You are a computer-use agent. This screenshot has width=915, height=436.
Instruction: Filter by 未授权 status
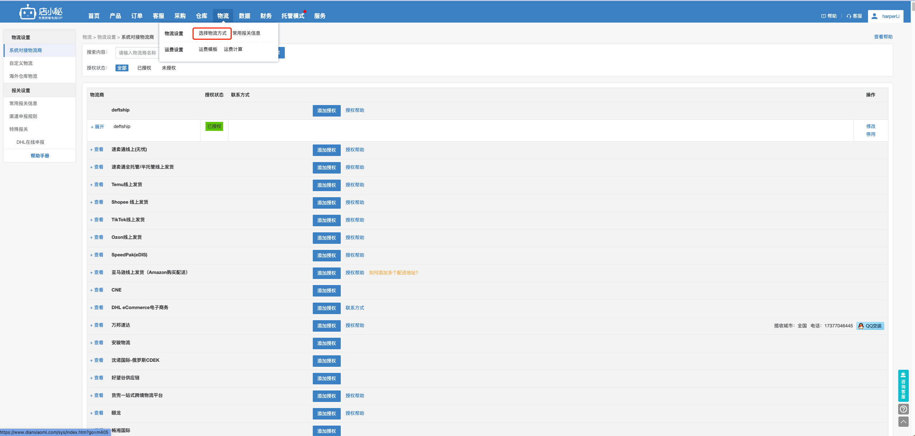pos(169,68)
